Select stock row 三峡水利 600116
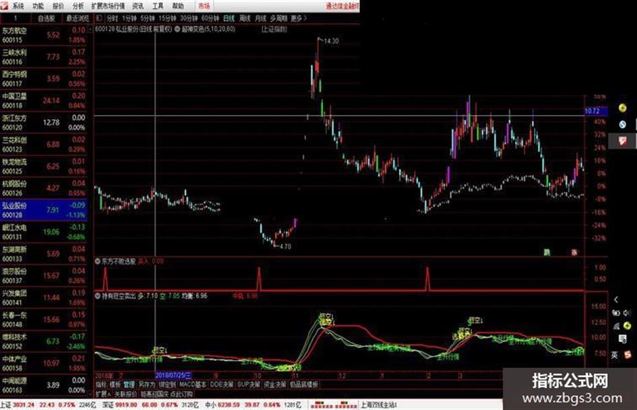This screenshot has height=410, width=637. (x=43, y=57)
